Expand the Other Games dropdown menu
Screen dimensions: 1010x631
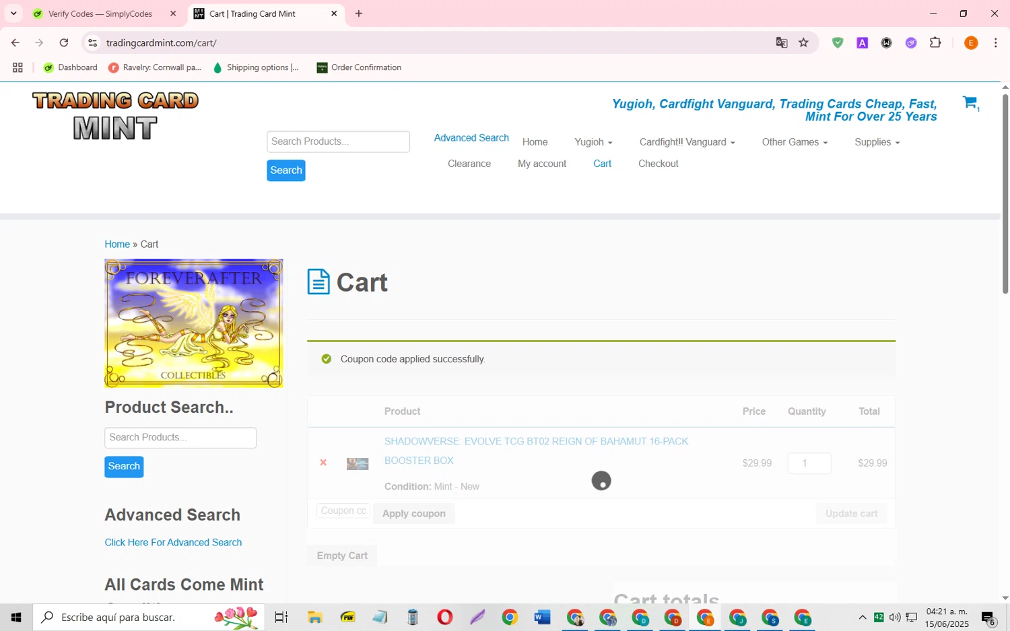[x=795, y=142]
